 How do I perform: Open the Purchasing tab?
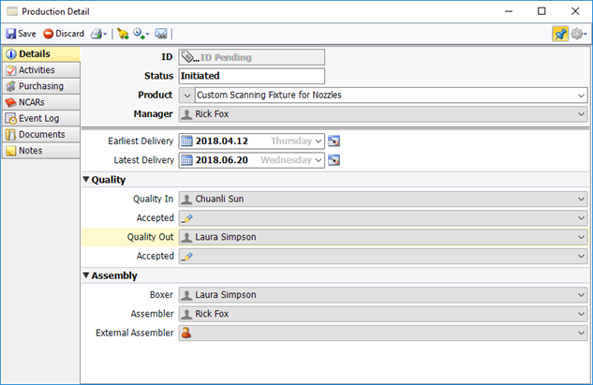click(41, 86)
